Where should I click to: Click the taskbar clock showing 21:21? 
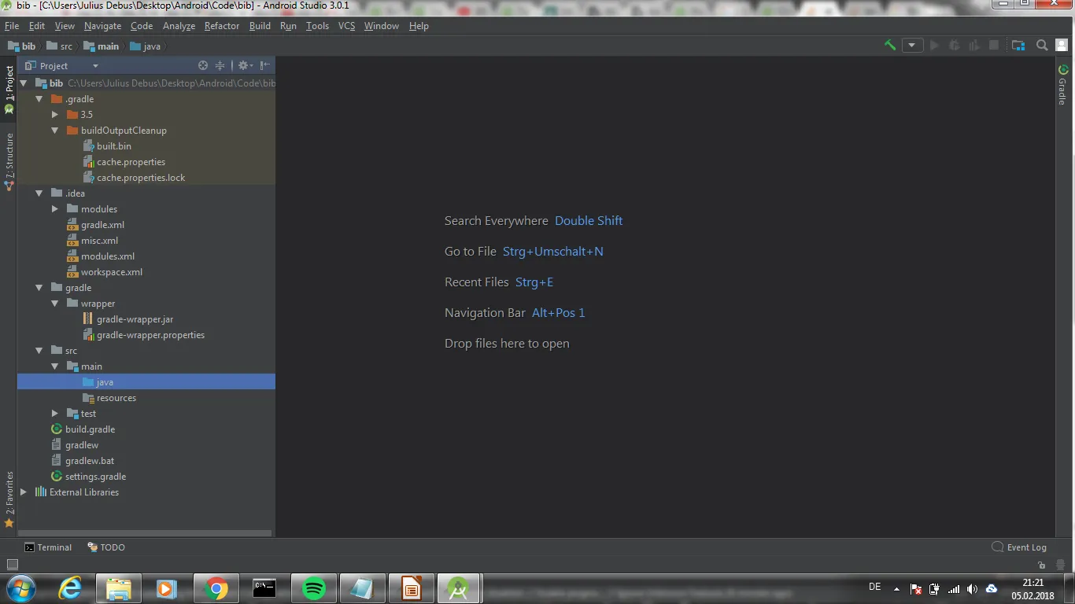1033,589
